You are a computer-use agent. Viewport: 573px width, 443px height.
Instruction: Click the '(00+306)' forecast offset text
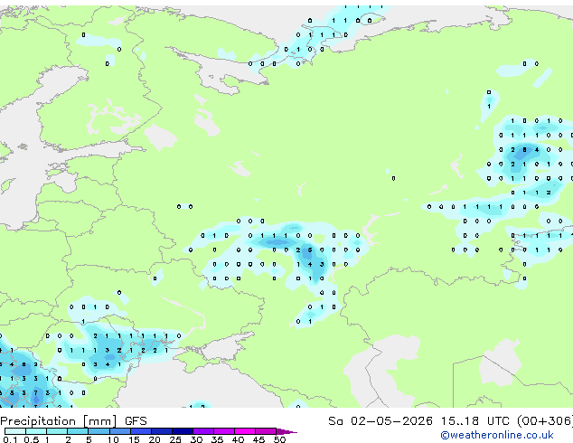tap(545, 421)
